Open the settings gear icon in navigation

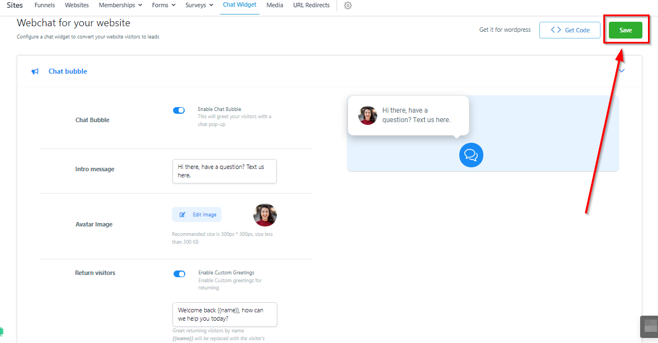point(348,6)
